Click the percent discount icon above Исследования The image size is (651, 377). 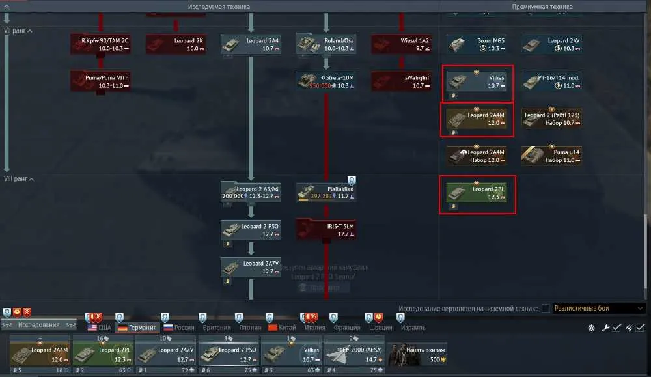27,312
